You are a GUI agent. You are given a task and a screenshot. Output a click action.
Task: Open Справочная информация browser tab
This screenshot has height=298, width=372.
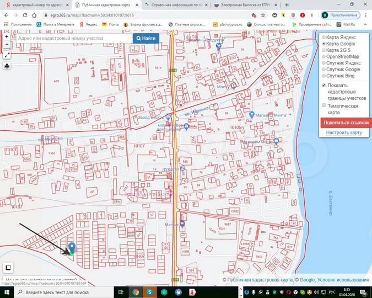[175, 5]
